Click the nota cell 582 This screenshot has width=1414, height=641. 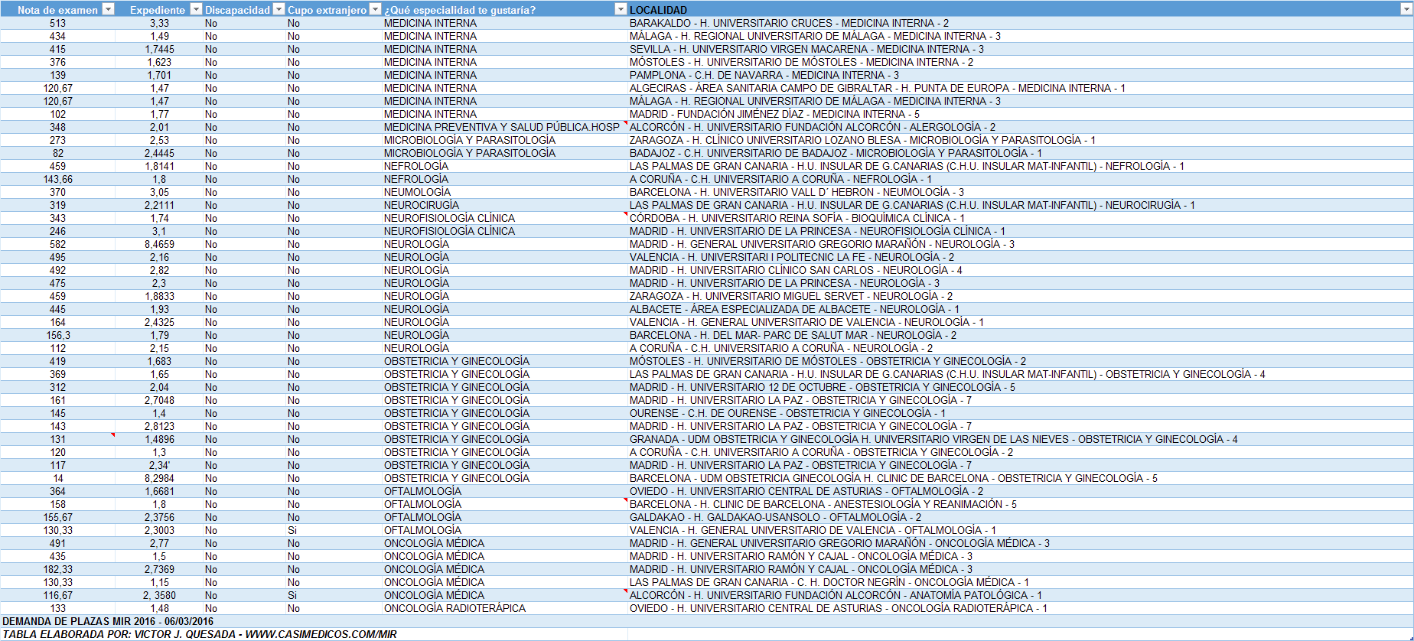coord(57,244)
